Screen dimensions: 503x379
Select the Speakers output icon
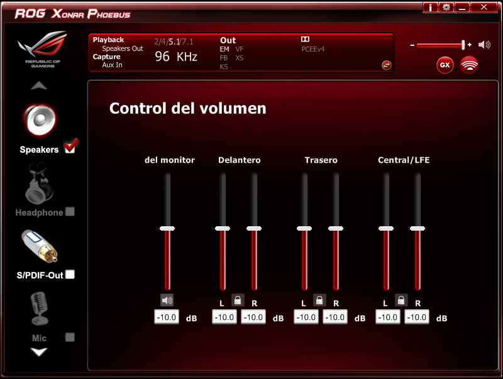(40, 120)
